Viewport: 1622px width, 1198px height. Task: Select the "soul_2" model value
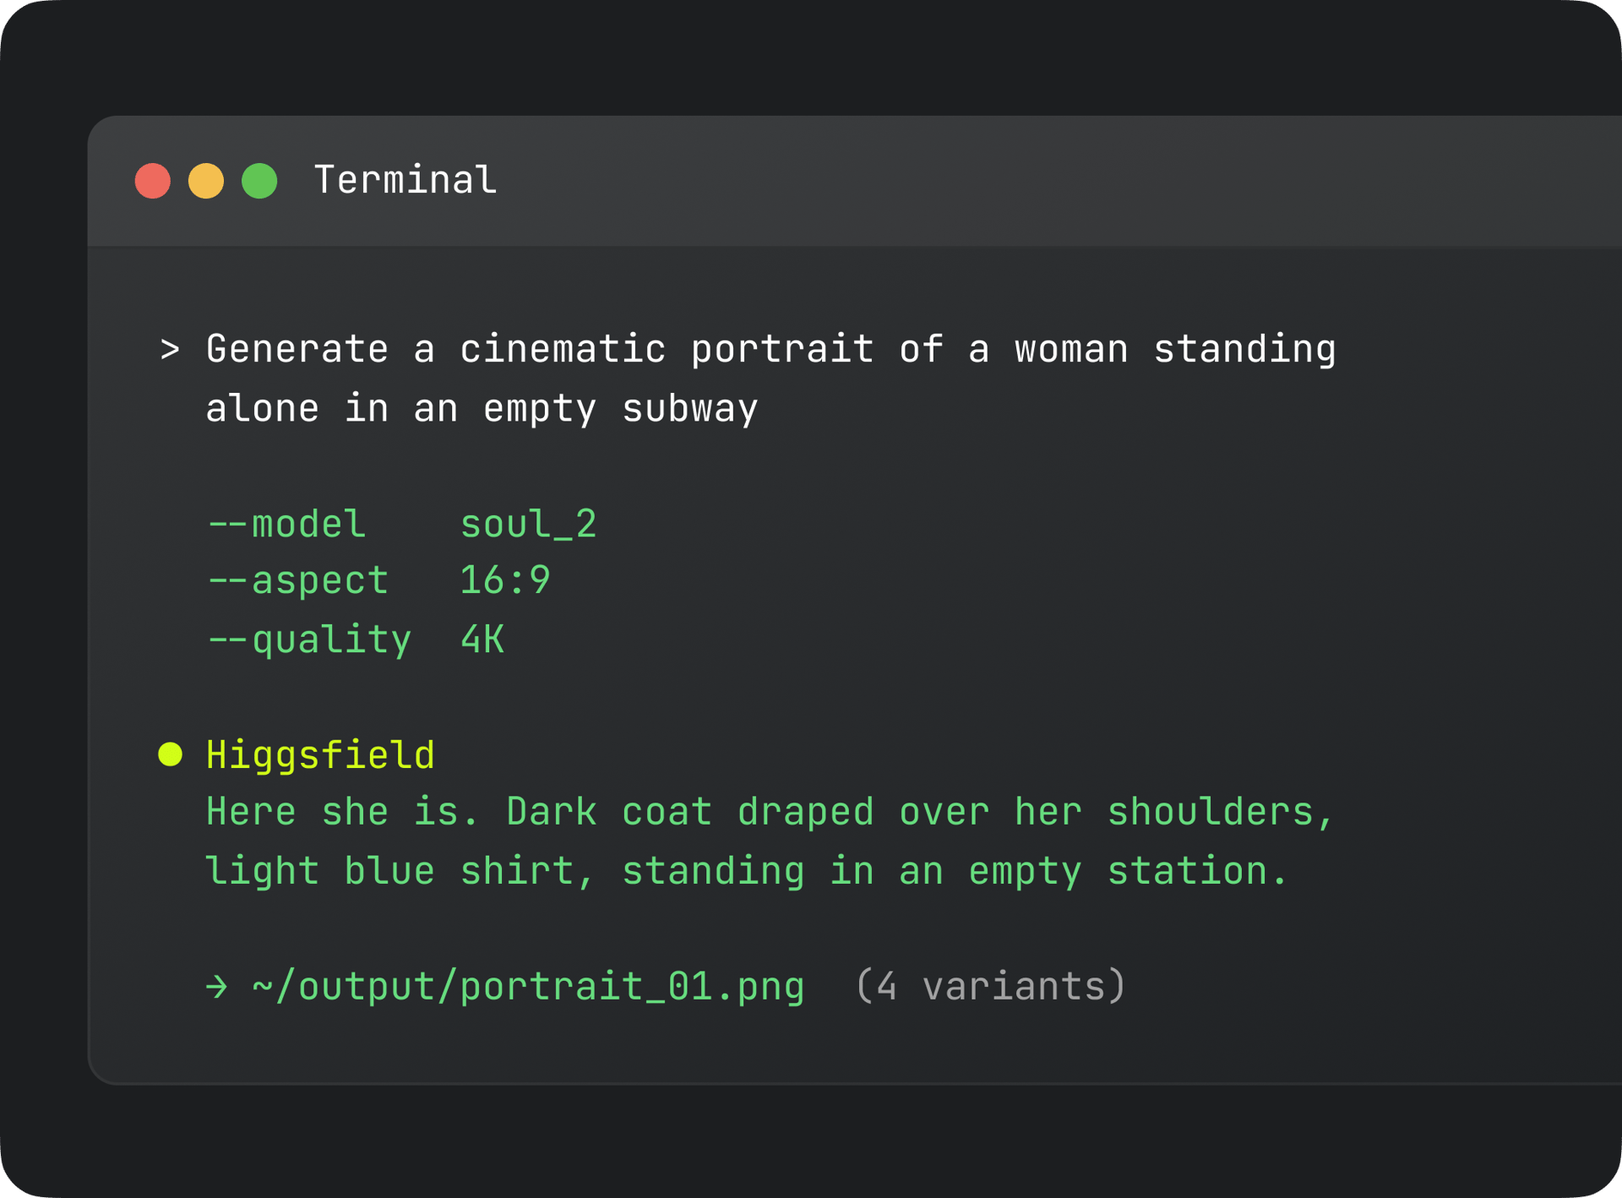pos(529,525)
